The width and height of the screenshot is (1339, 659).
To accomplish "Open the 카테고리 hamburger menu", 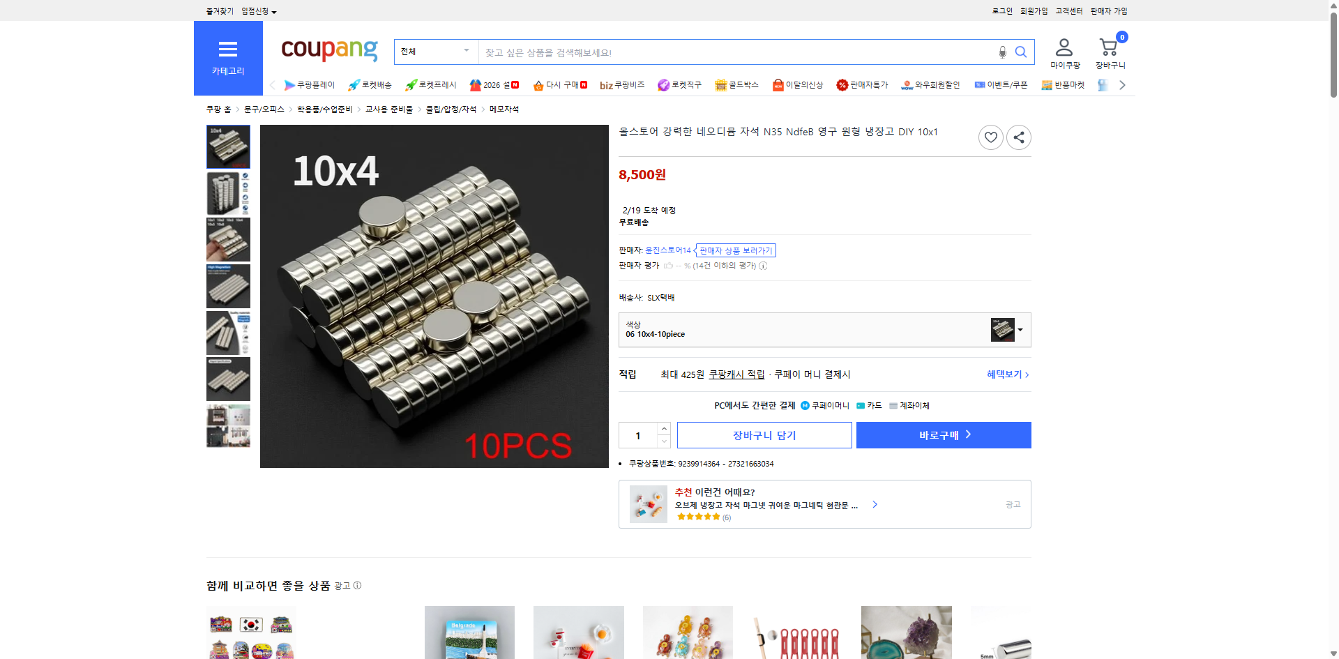I will [228, 49].
